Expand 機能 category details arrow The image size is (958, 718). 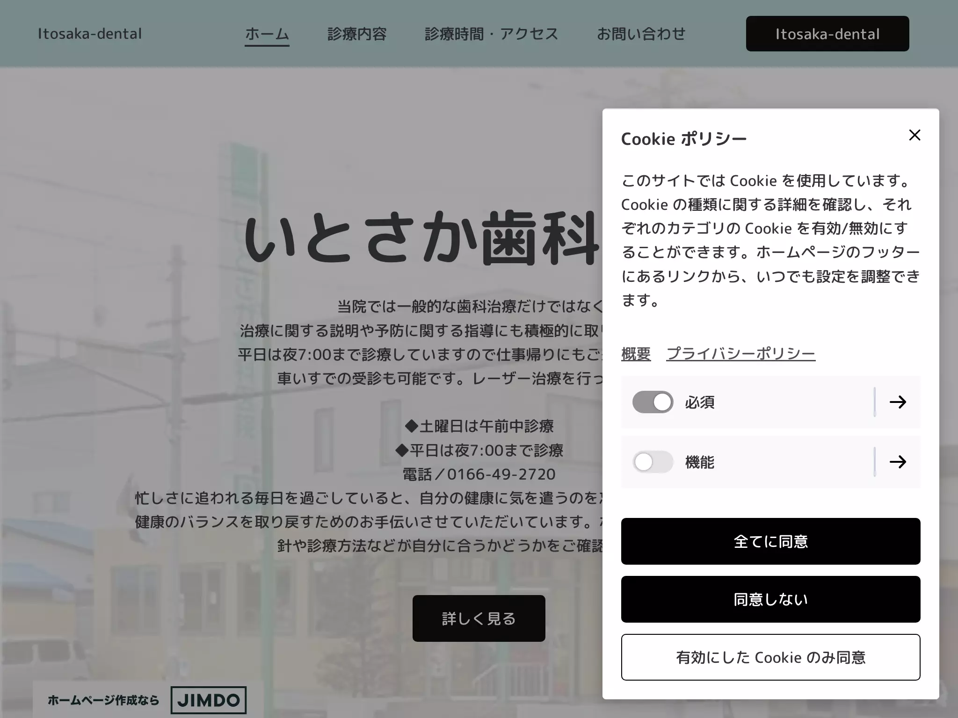click(898, 462)
